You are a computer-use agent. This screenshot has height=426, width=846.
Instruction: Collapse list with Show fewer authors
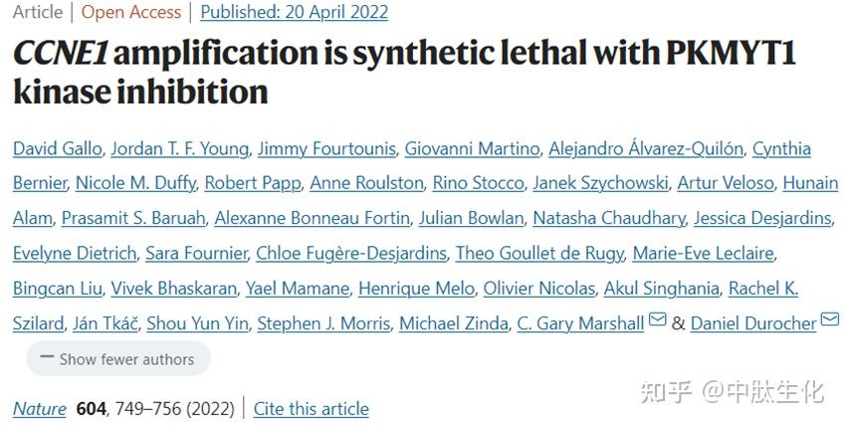[x=117, y=358]
